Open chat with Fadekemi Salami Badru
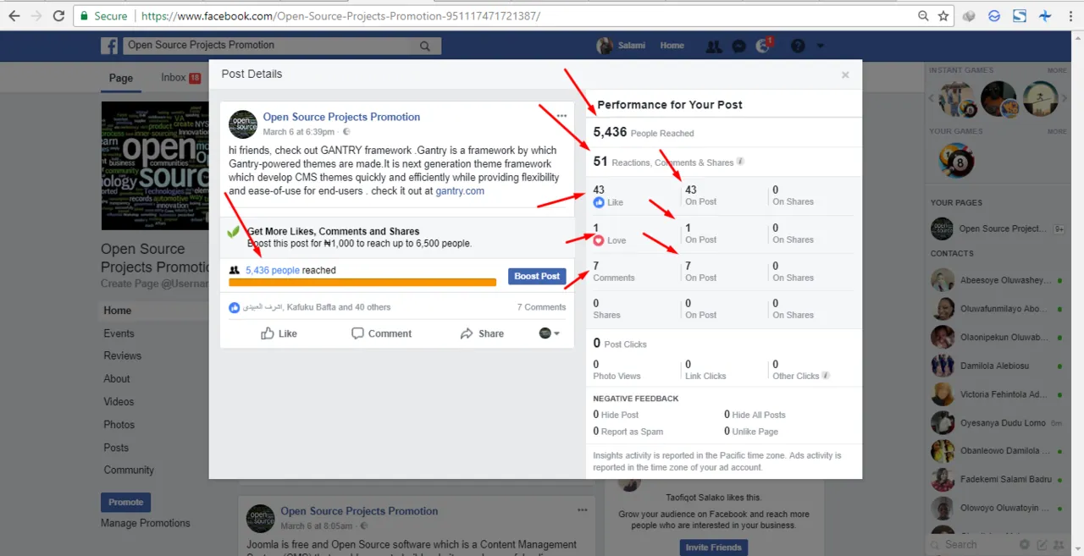Image resolution: width=1084 pixels, height=556 pixels. click(x=995, y=480)
